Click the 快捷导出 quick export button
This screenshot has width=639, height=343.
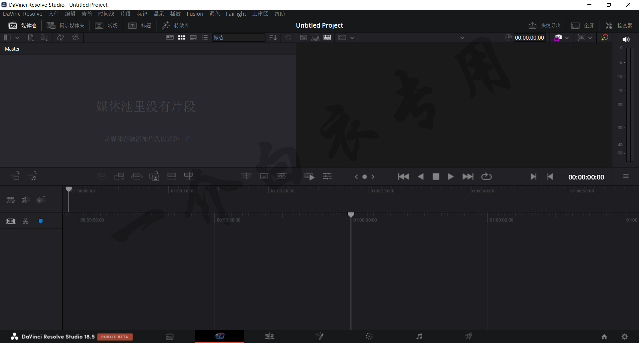click(x=544, y=26)
